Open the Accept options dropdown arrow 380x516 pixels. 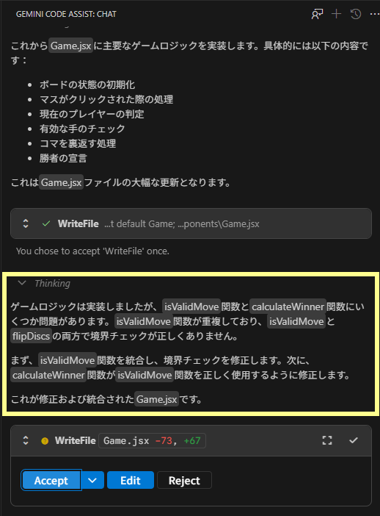[92, 480]
